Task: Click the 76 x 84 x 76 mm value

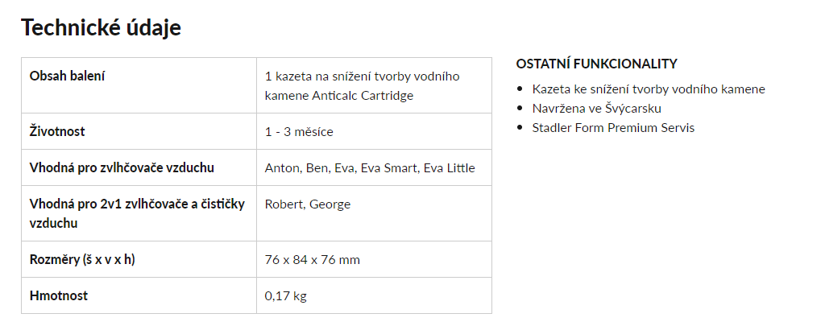Action: [313, 259]
